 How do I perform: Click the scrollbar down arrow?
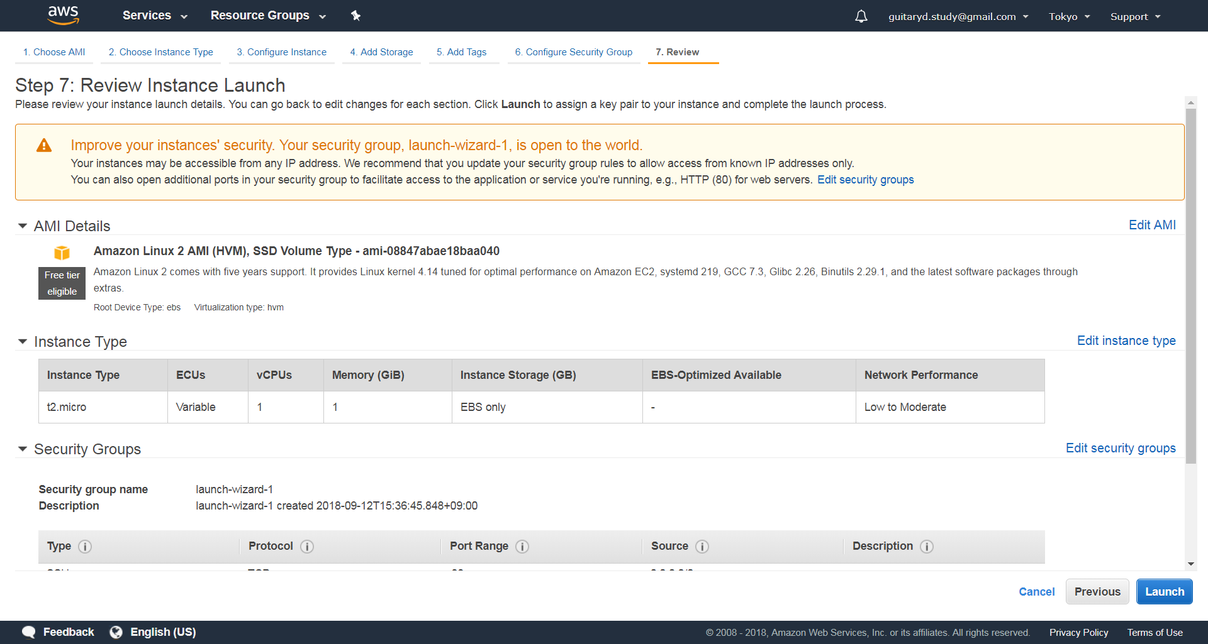(x=1190, y=564)
